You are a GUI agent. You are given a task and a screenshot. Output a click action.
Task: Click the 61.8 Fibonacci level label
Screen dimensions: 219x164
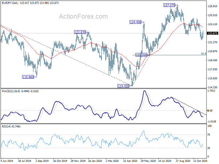point(204,54)
